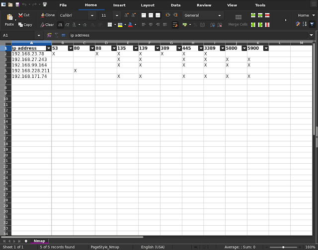Toggle the Wrap Text button
The image size is (318, 250).
(x=175, y=24)
